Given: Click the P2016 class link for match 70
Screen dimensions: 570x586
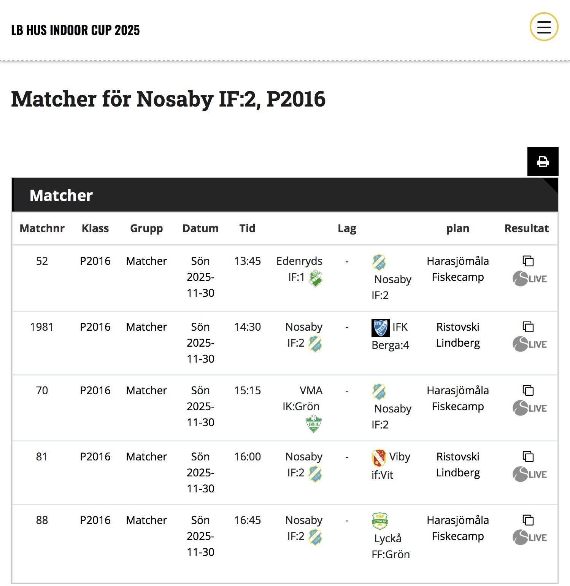Looking at the screenshot, I should pyautogui.click(x=95, y=390).
